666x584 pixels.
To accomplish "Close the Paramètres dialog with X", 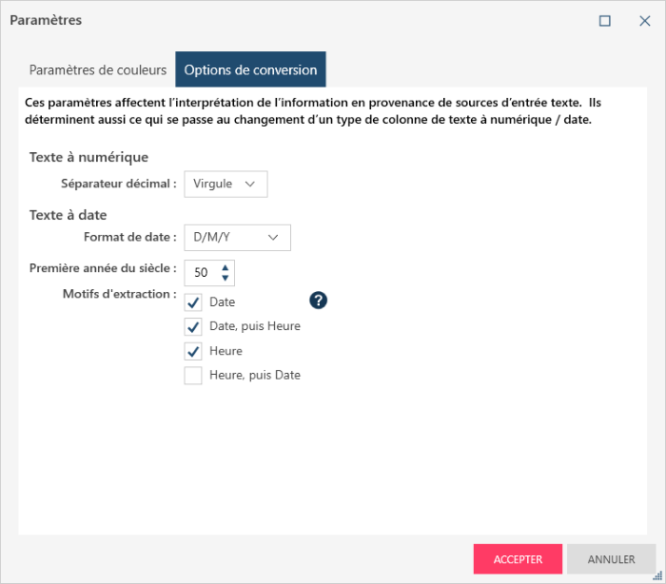I will pos(644,21).
